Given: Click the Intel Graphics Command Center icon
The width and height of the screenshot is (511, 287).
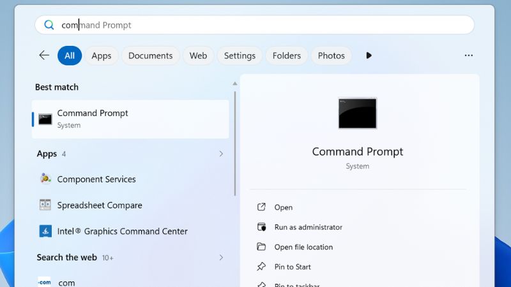Looking at the screenshot, I should point(45,231).
